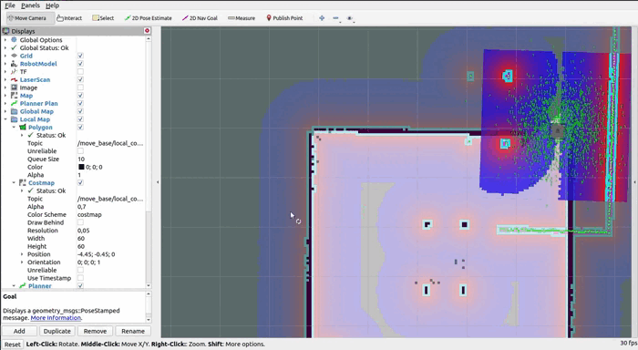
Task: Choose the Publish Point tool
Action: click(x=284, y=18)
